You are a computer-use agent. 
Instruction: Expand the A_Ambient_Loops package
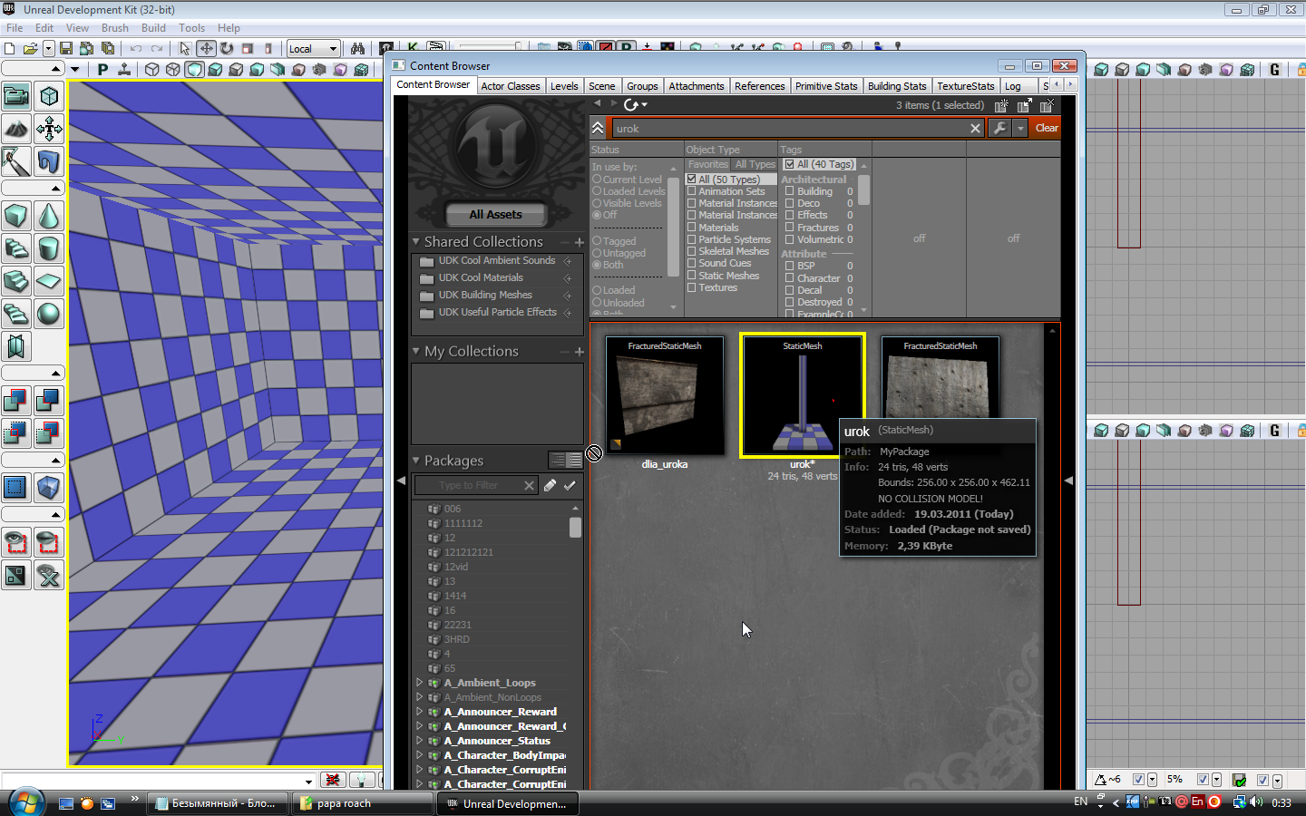click(x=420, y=683)
